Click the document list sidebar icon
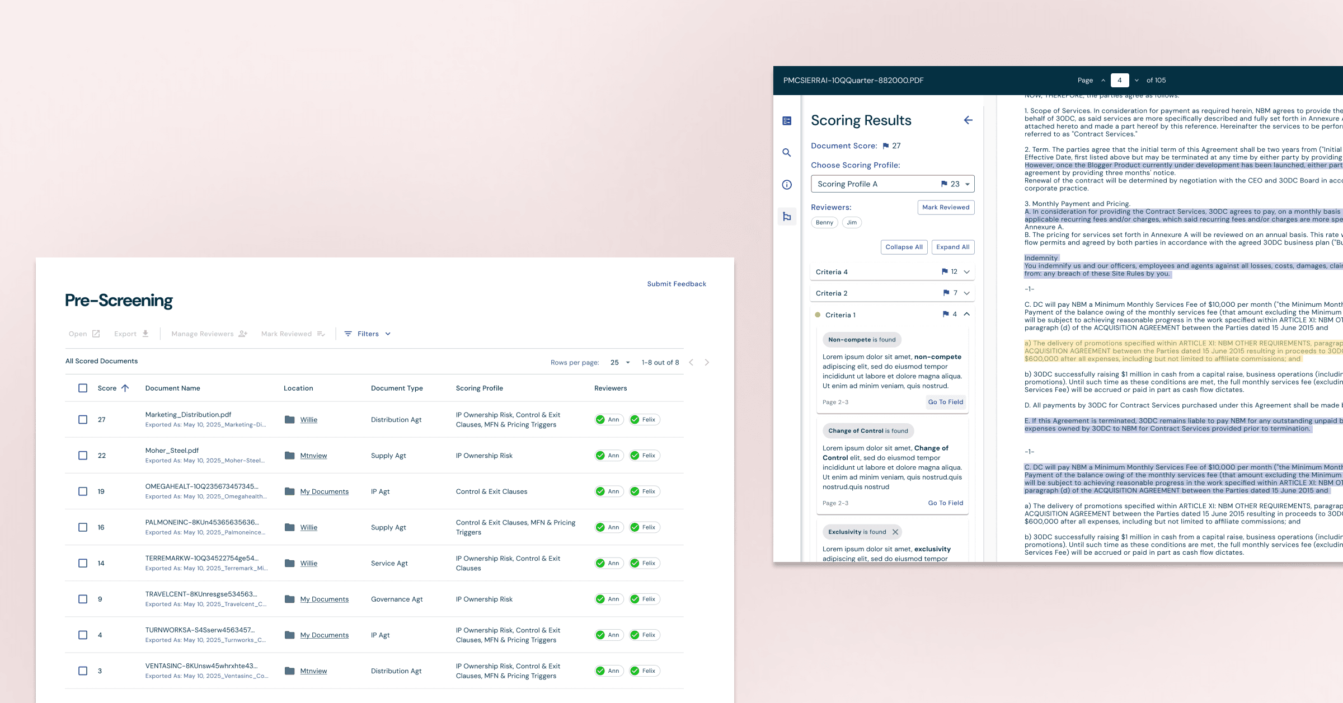This screenshot has width=1343, height=703. tap(787, 121)
